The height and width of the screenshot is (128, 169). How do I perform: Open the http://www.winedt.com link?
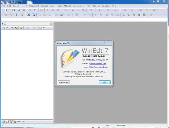(99, 67)
